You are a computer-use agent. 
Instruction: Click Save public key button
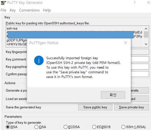(x=95, y=107)
